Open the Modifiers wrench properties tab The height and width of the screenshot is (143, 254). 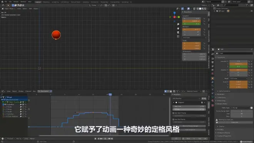[212, 82]
